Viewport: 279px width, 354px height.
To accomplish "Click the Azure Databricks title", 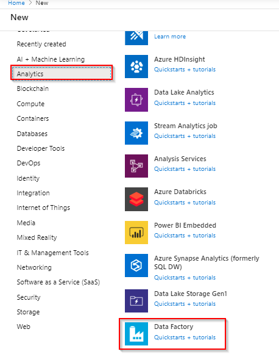I will click(x=180, y=192).
